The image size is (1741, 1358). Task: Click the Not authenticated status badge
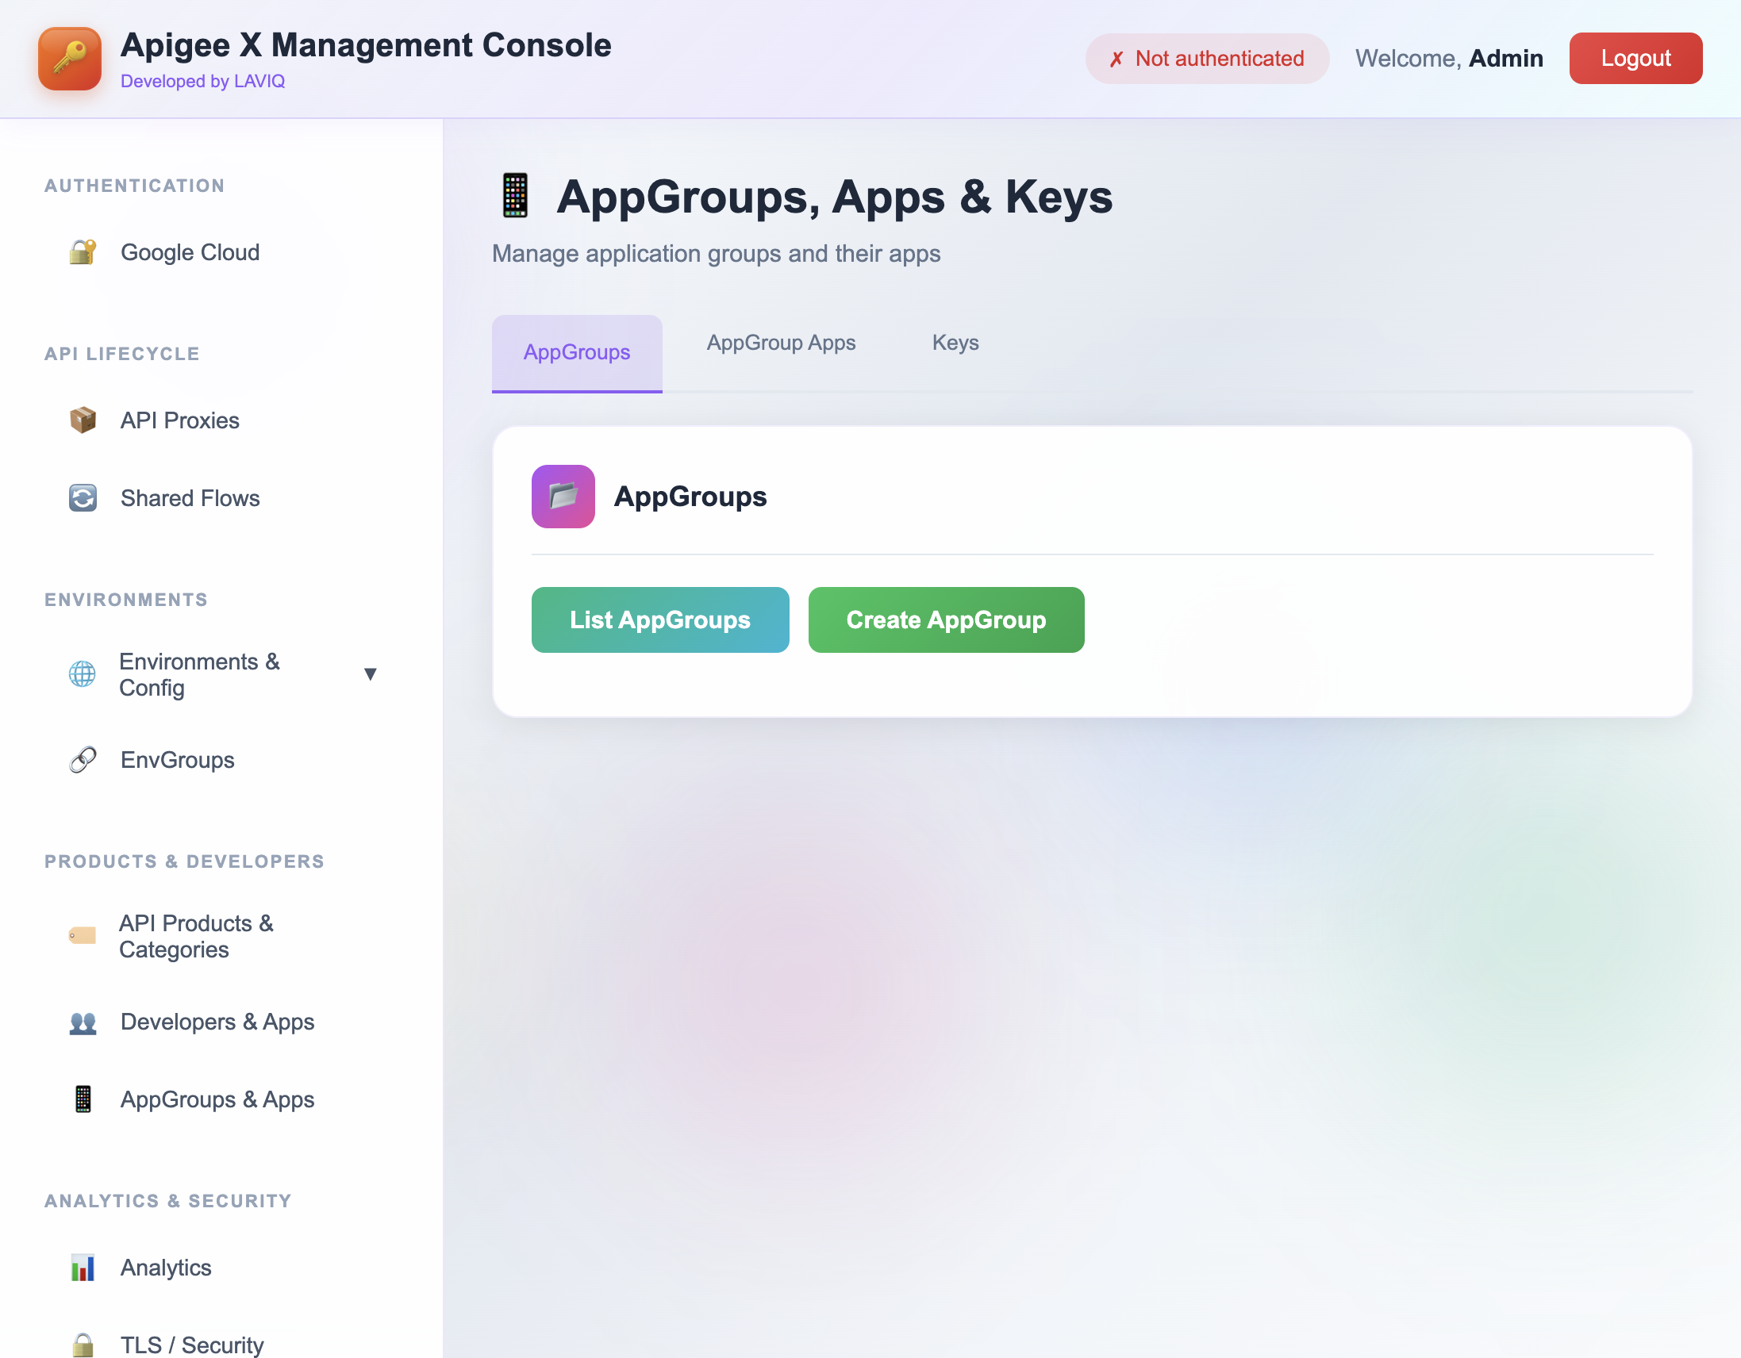[x=1206, y=58]
